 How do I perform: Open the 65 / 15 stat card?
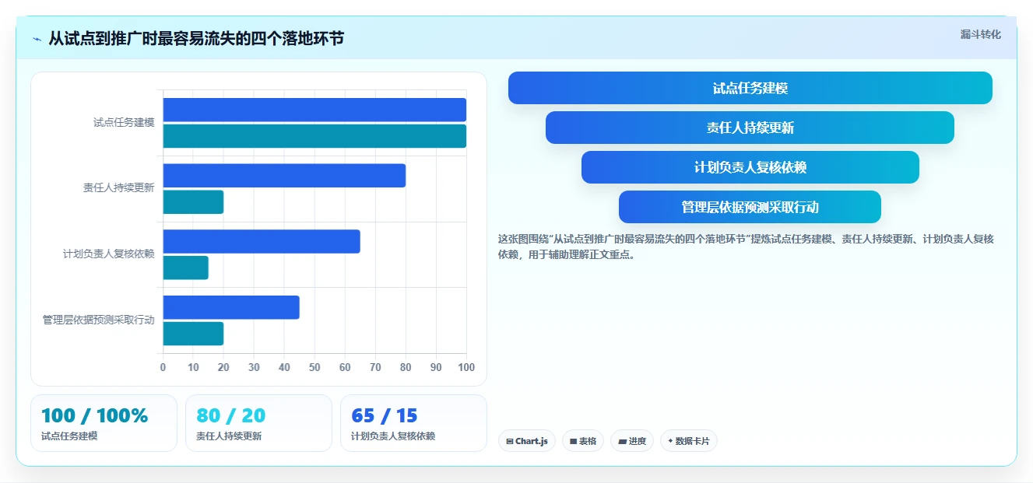413,423
